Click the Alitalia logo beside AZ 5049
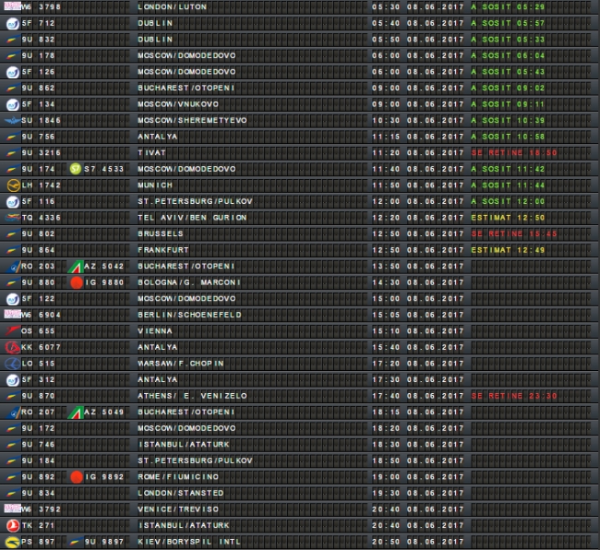 pos(76,412)
